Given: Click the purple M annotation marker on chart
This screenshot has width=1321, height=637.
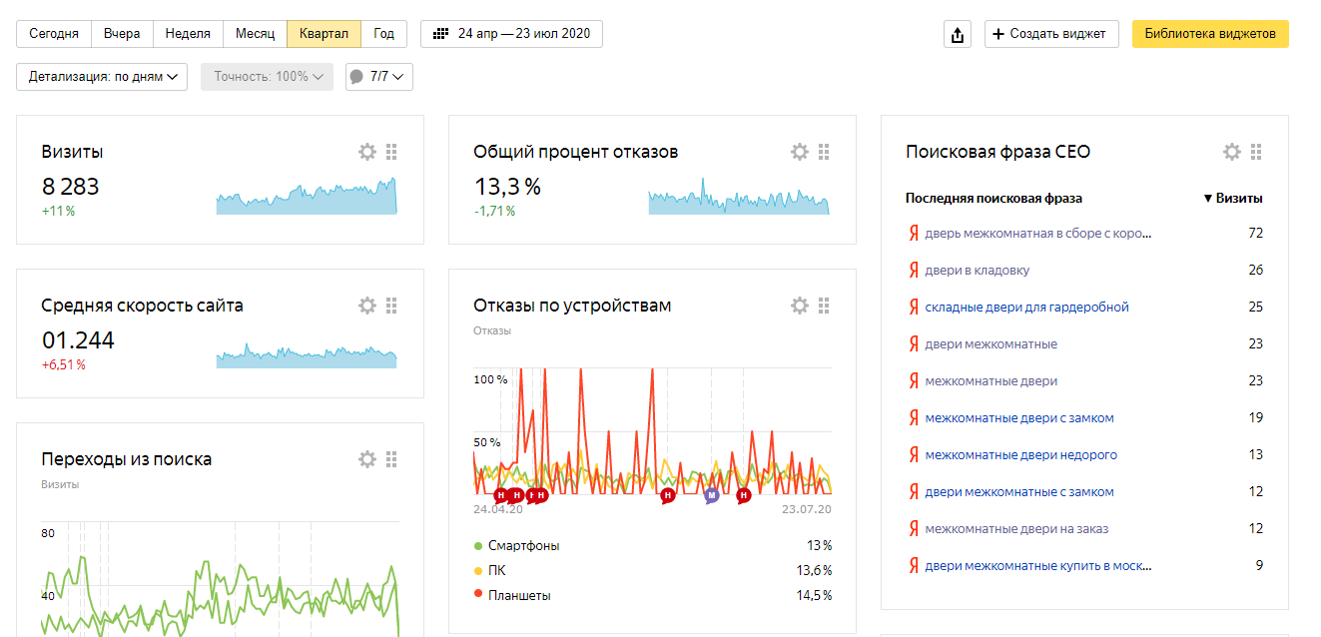Looking at the screenshot, I should tap(711, 495).
